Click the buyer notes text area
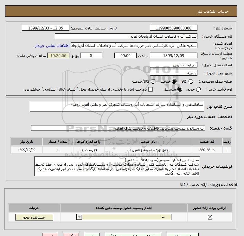Image resolution: width=244 pixels, height=236 pixels. (117, 166)
